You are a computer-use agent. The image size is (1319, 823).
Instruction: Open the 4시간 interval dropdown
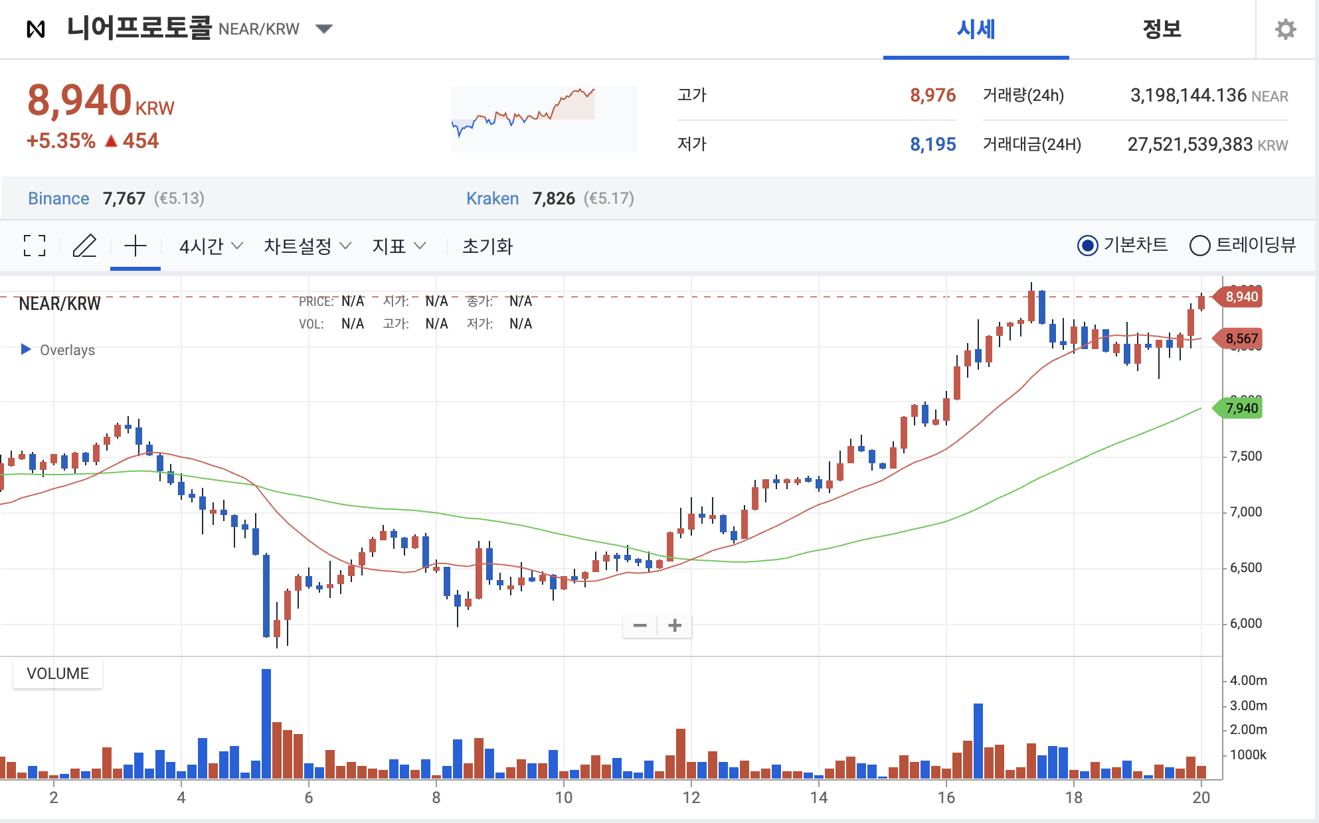[x=211, y=246]
